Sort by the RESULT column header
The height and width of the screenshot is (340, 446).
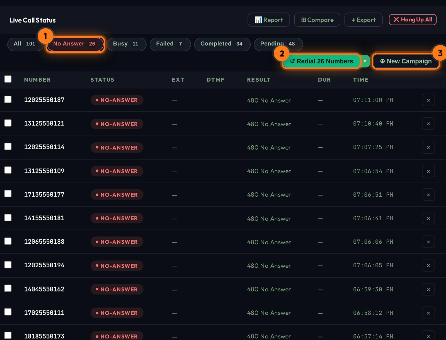pyautogui.click(x=259, y=80)
